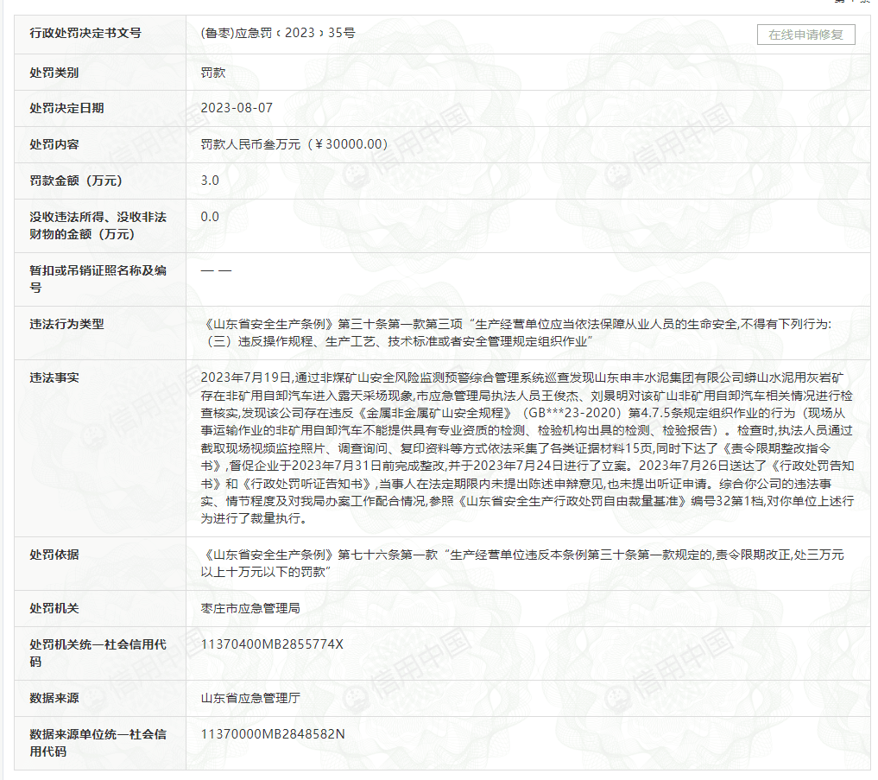
Task: Click the 违法行为类型 label
Action: [x=66, y=324]
